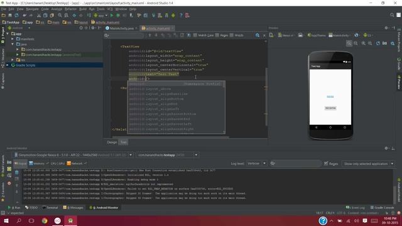Click the green Run app button
This screenshot has width=402, height=226.
(x=112, y=15)
